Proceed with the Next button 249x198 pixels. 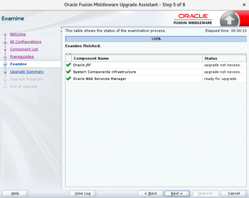177,193
